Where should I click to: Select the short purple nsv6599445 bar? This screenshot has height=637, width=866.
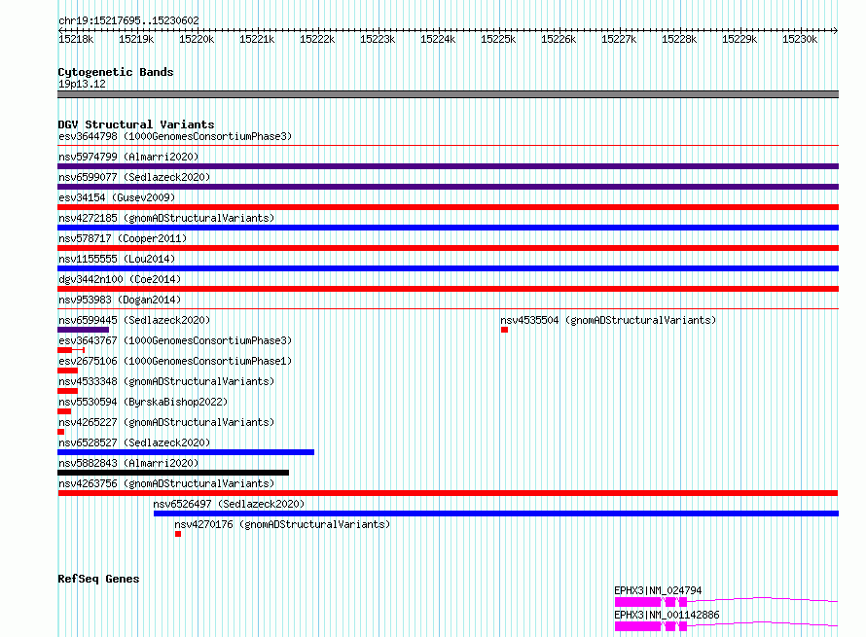coord(83,330)
